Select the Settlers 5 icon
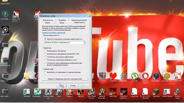 coord(70,92)
